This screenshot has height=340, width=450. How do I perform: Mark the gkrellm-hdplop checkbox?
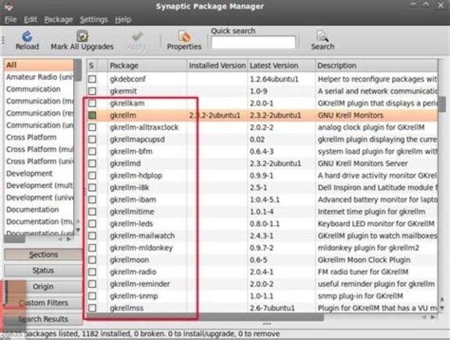pos(92,175)
